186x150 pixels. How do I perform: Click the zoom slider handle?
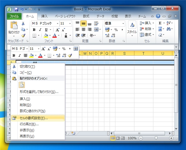156,138
